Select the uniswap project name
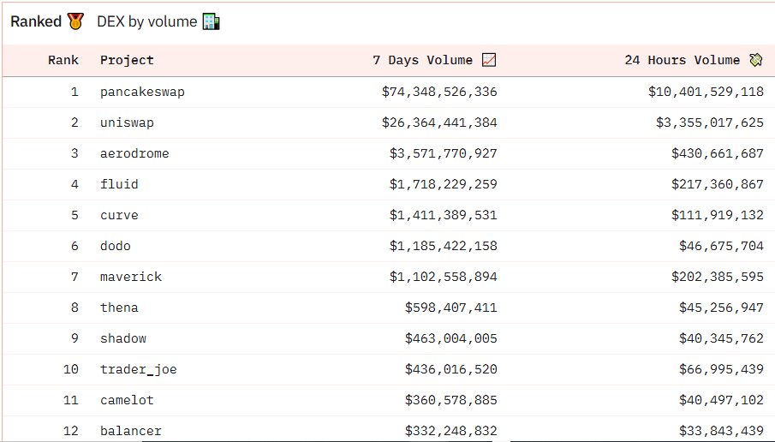The height and width of the screenshot is (442, 775). click(127, 122)
